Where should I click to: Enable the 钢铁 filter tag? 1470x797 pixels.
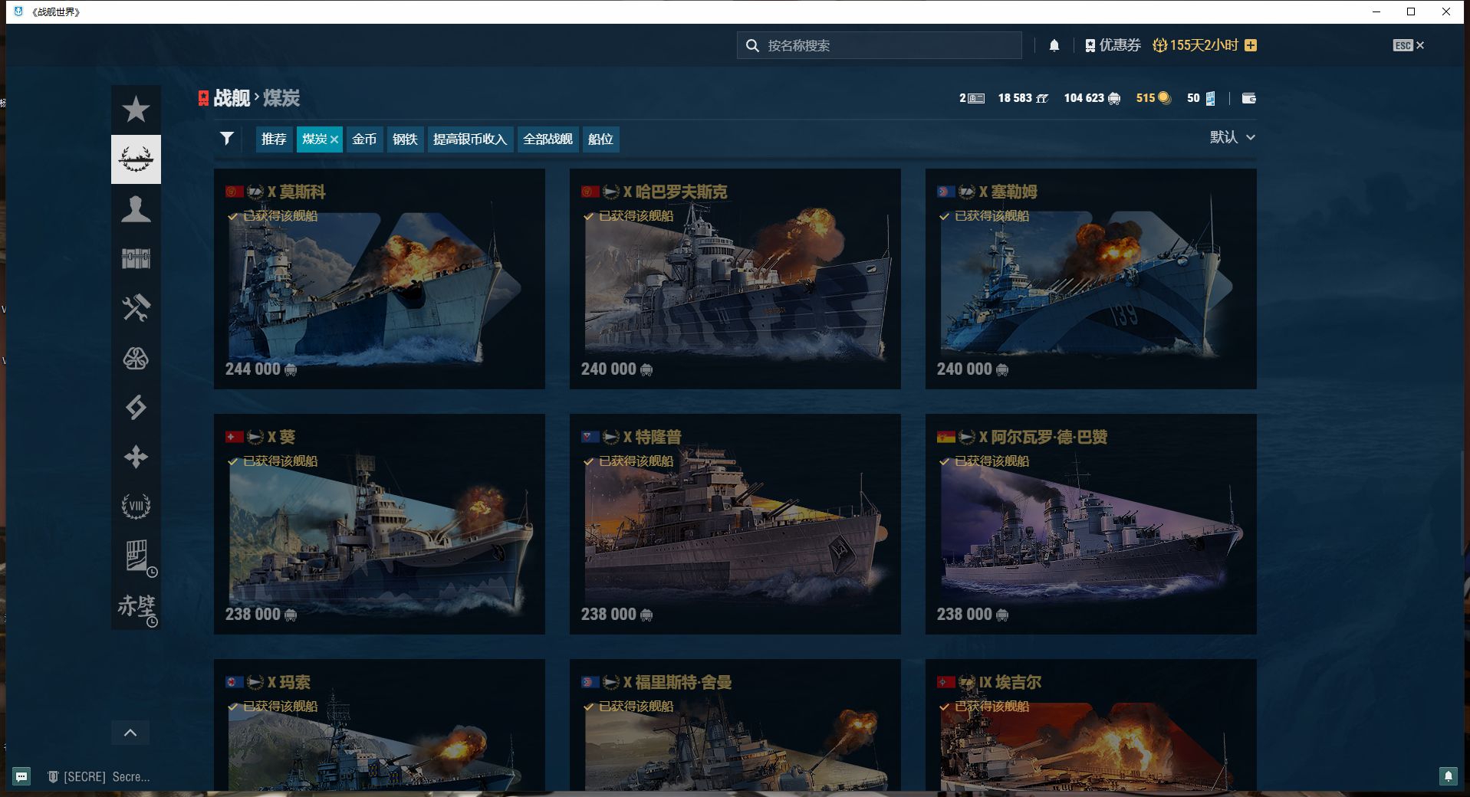(x=405, y=139)
